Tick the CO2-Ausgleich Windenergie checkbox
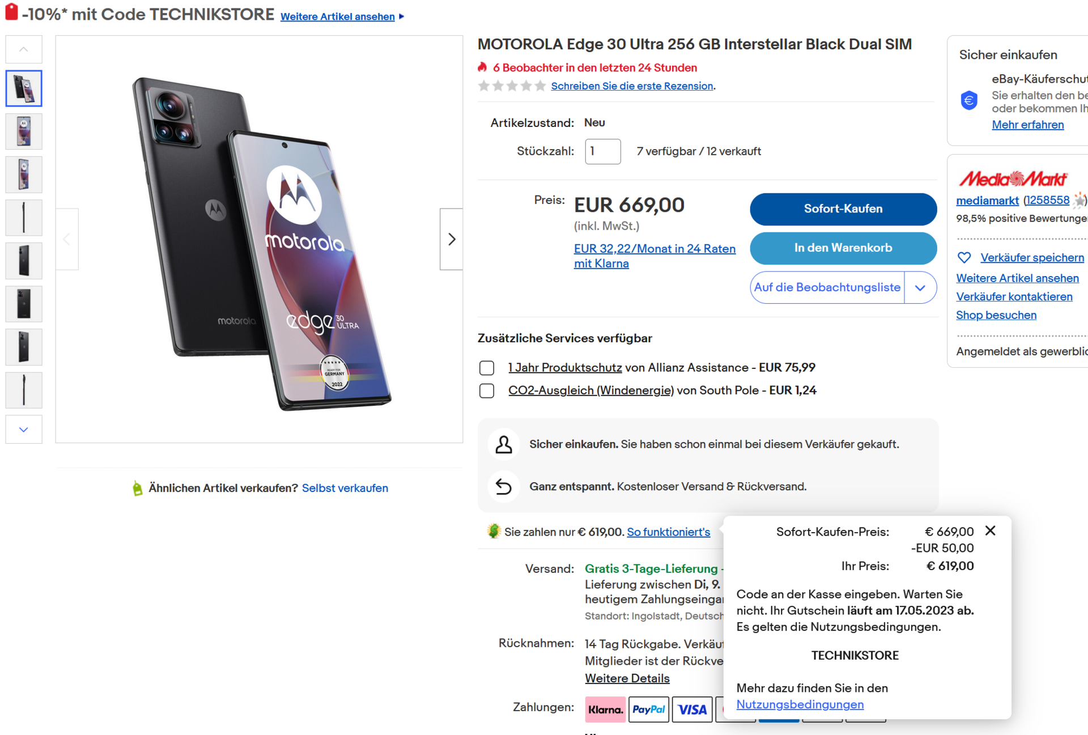Viewport: 1088px width, 735px height. [x=487, y=390]
